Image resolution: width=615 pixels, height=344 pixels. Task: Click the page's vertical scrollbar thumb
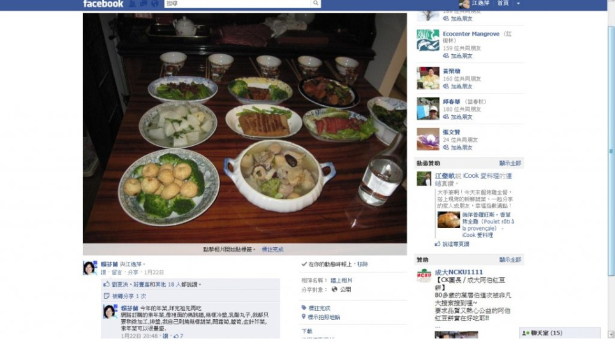coord(611,151)
